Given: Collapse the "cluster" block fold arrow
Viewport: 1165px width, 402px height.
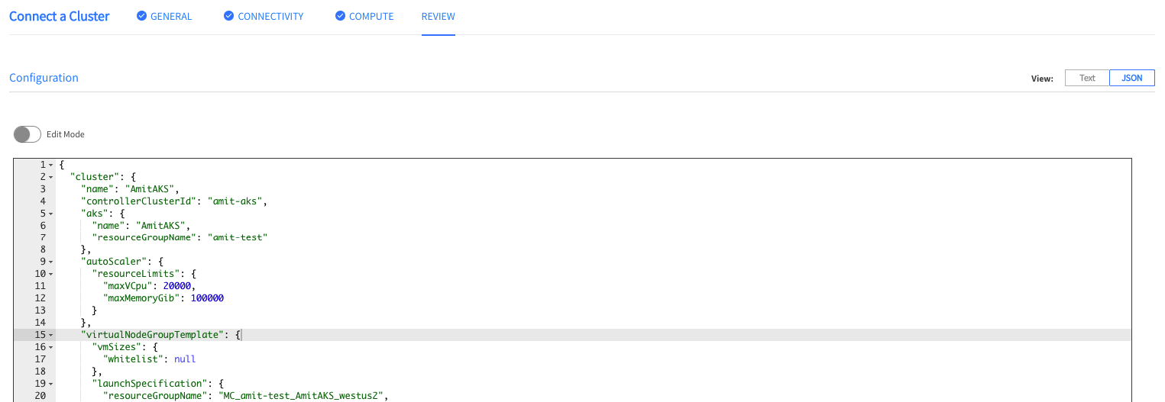Looking at the screenshot, I should tap(50, 177).
